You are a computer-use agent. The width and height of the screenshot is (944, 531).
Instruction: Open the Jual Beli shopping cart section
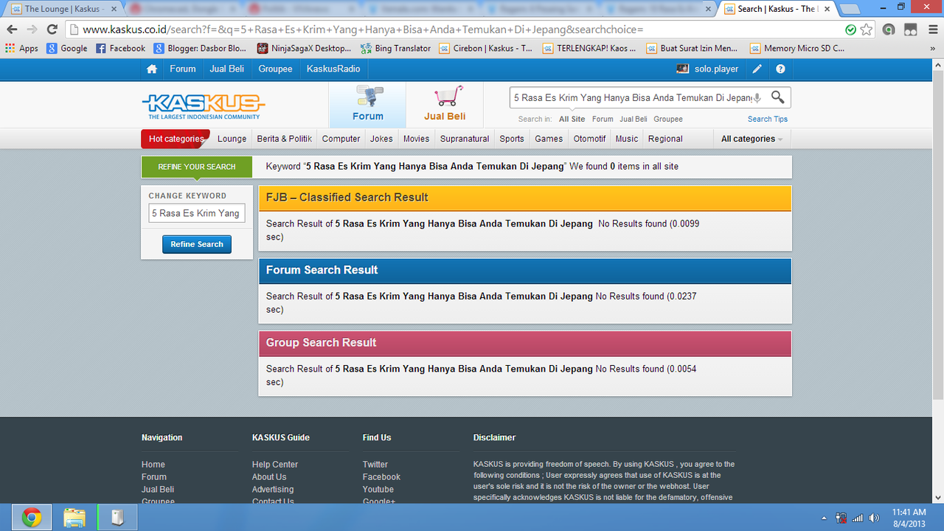click(x=445, y=104)
